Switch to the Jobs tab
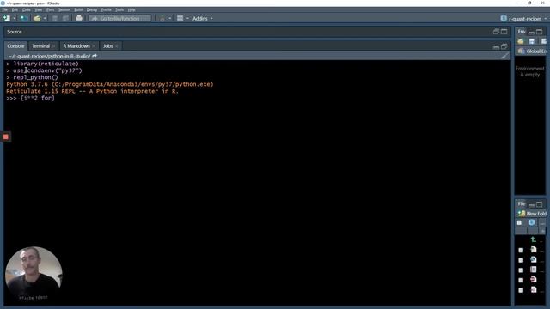This screenshot has height=309, width=550. point(107,45)
